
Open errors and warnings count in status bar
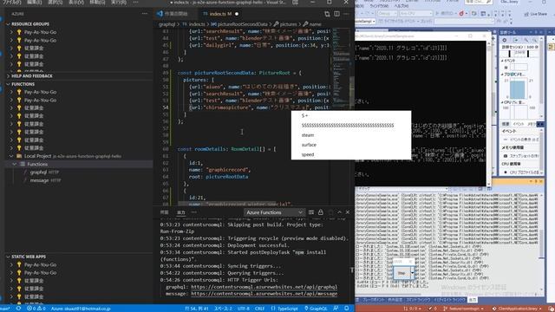[x=36, y=309]
